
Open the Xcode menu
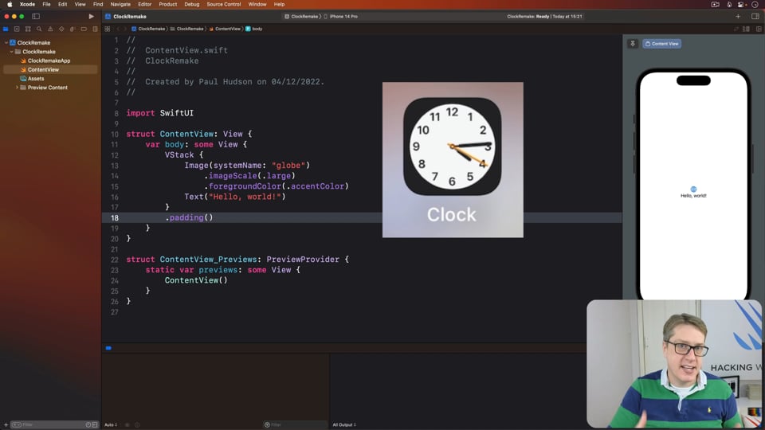[x=27, y=4]
